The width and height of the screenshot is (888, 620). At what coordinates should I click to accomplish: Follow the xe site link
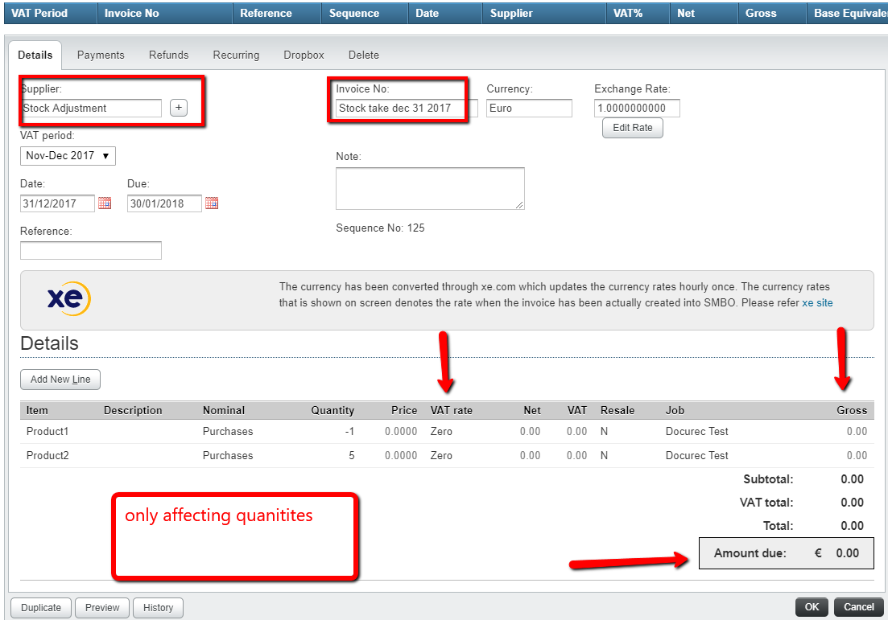817,303
